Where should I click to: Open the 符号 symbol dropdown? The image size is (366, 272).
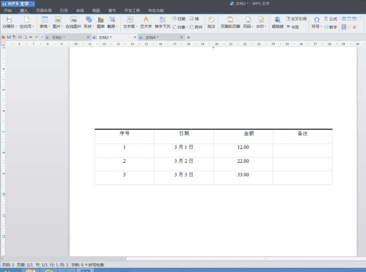click(x=317, y=26)
